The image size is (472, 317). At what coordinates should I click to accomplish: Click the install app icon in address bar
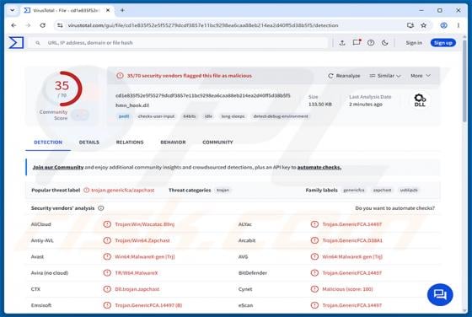click(410, 25)
